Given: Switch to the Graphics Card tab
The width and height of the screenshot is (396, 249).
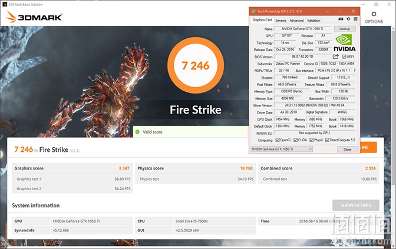Looking at the screenshot, I should [x=262, y=20].
